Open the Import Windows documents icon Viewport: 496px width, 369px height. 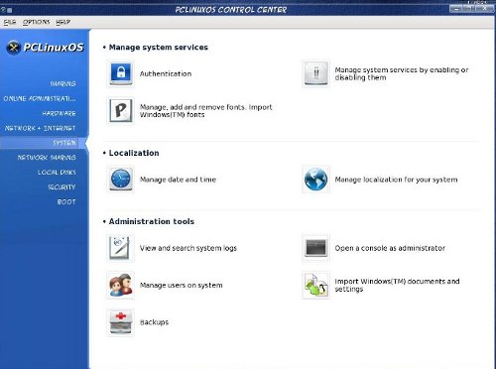click(315, 285)
